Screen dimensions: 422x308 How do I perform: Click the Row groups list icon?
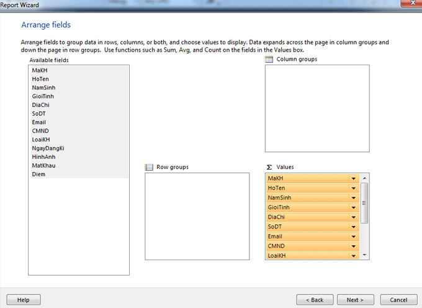148,167
